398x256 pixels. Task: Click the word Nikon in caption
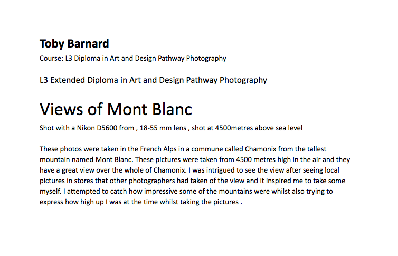pos(86,128)
